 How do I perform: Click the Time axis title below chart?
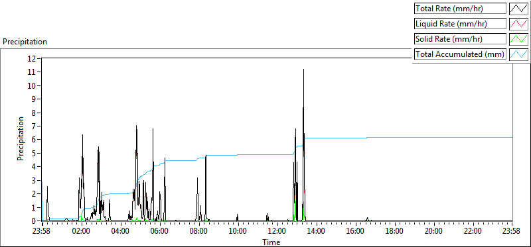tap(271, 242)
